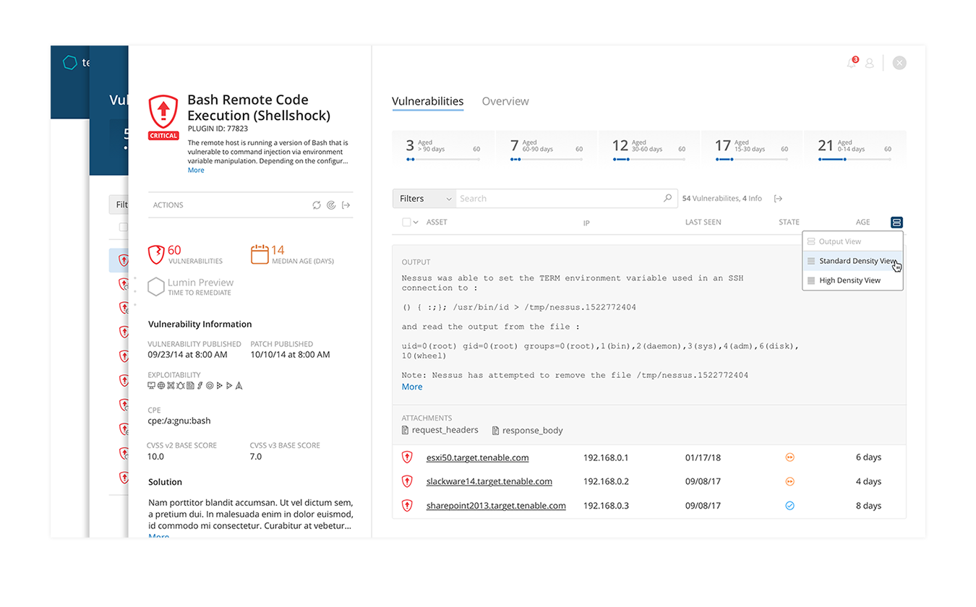The height and width of the screenshot is (607, 976).
Task: Expand the chevron beside the select-all checkbox
Action: (416, 223)
